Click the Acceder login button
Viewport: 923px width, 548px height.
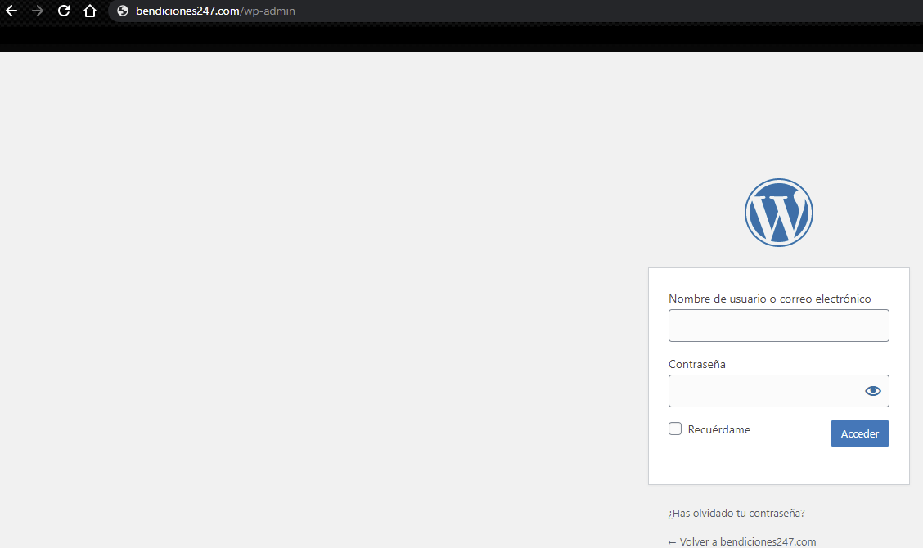click(859, 433)
